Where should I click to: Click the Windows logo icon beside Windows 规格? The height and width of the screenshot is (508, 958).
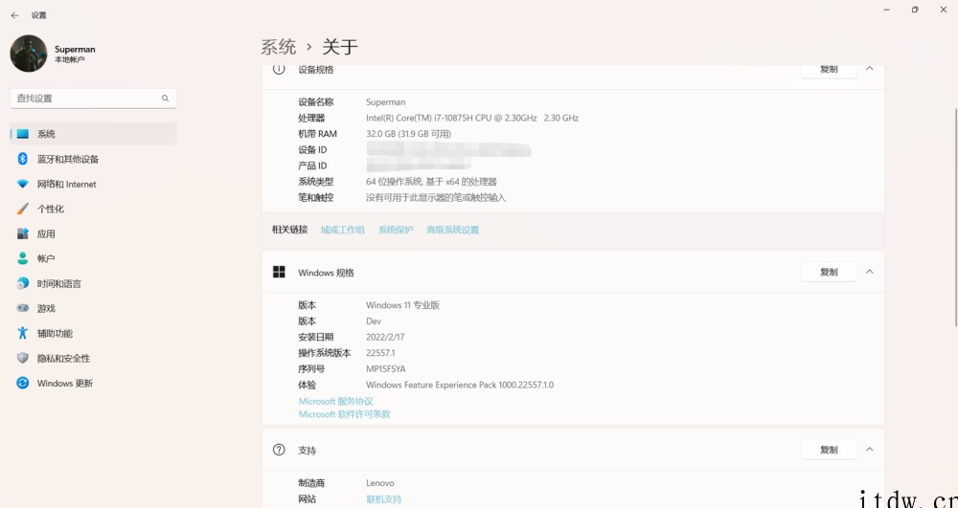[x=279, y=272]
